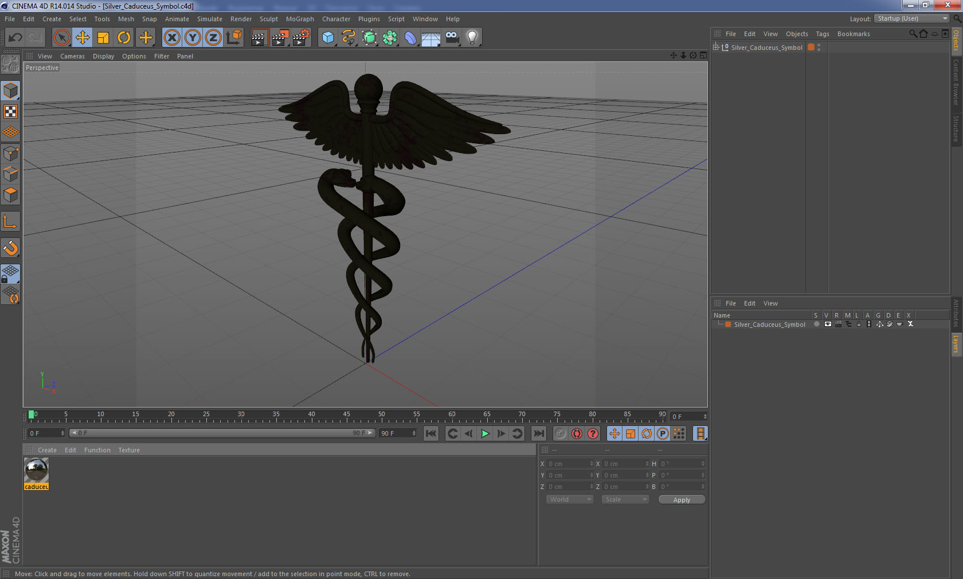
Task: Add a Floor scene object
Action: click(x=431, y=38)
